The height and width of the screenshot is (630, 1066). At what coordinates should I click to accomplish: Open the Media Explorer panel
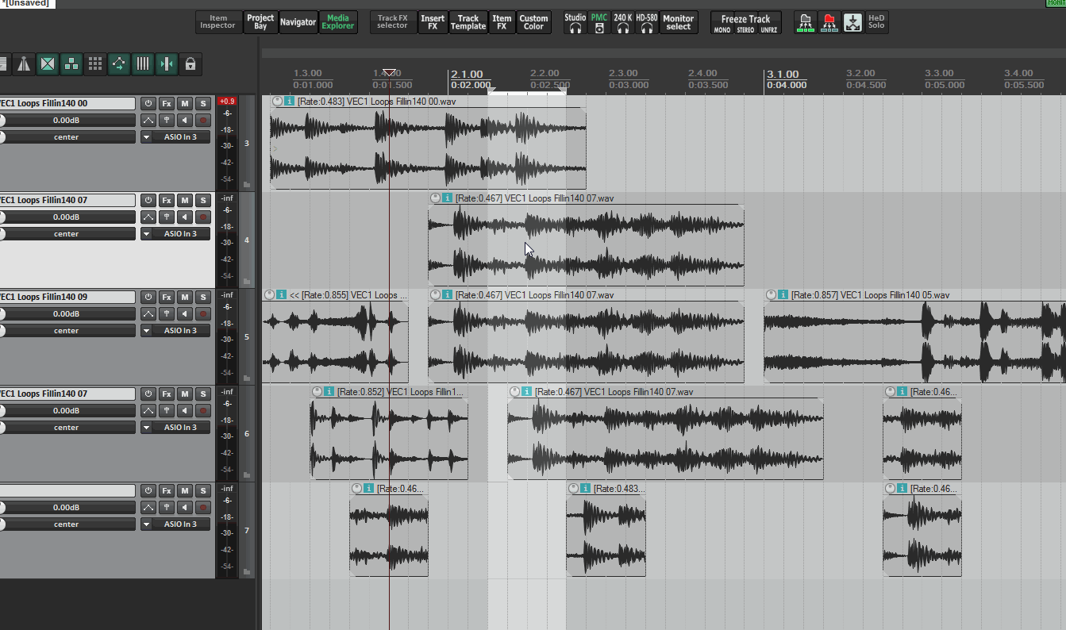click(x=338, y=22)
